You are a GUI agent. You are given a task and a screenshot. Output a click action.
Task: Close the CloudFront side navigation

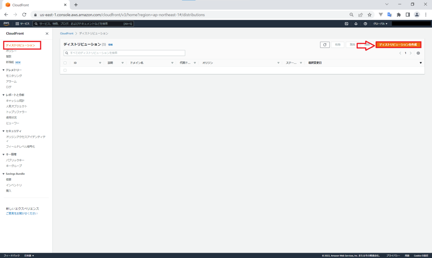47,33
